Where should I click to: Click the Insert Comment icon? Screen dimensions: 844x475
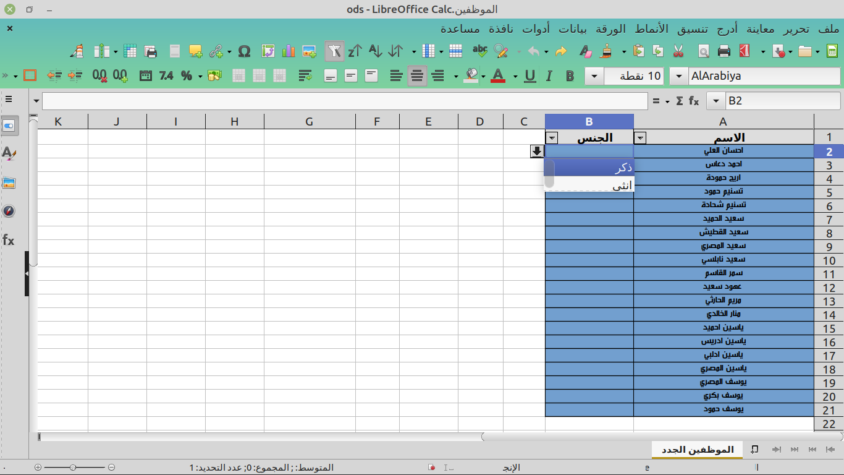[196, 51]
